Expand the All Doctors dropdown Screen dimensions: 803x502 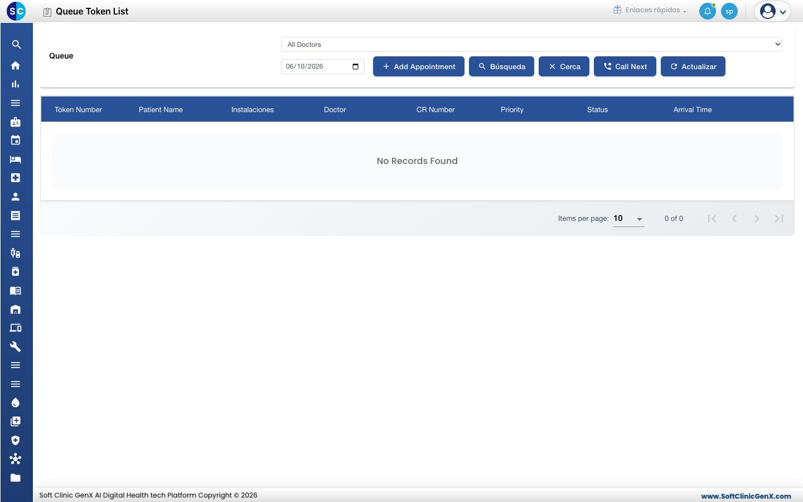click(531, 45)
